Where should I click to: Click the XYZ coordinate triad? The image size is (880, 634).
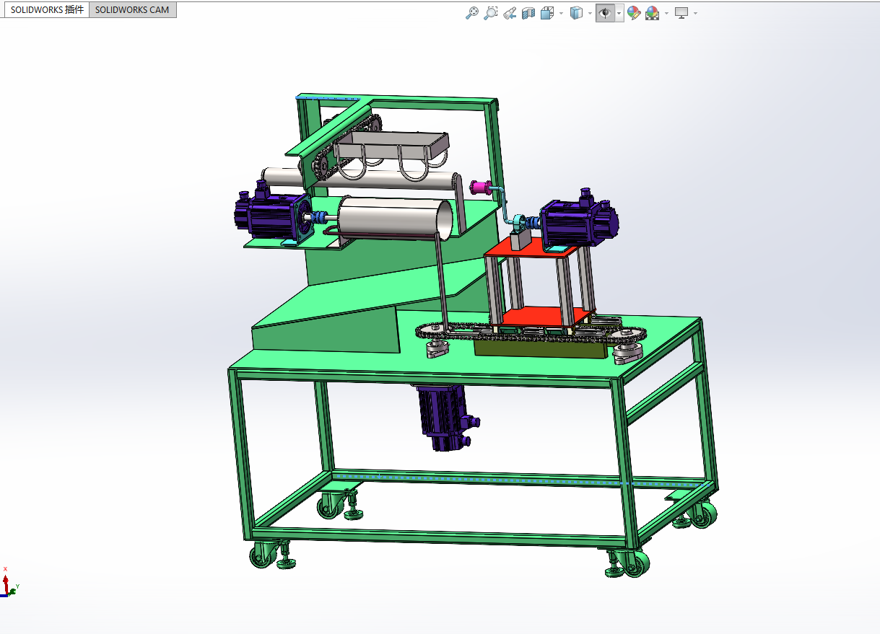pyautogui.click(x=9, y=581)
